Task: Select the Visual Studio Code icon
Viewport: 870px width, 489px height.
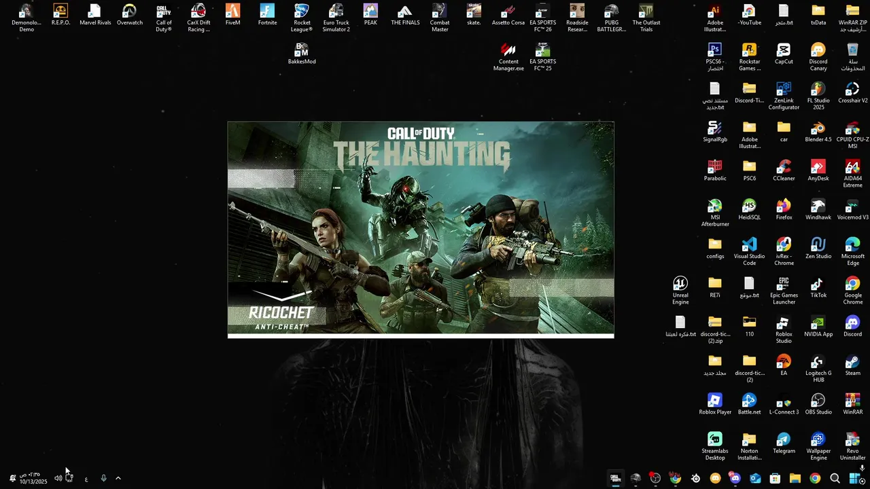Action: point(749,252)
